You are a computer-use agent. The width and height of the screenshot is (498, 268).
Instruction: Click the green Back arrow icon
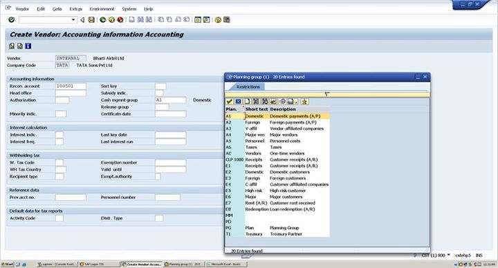(x=102, y=19)
